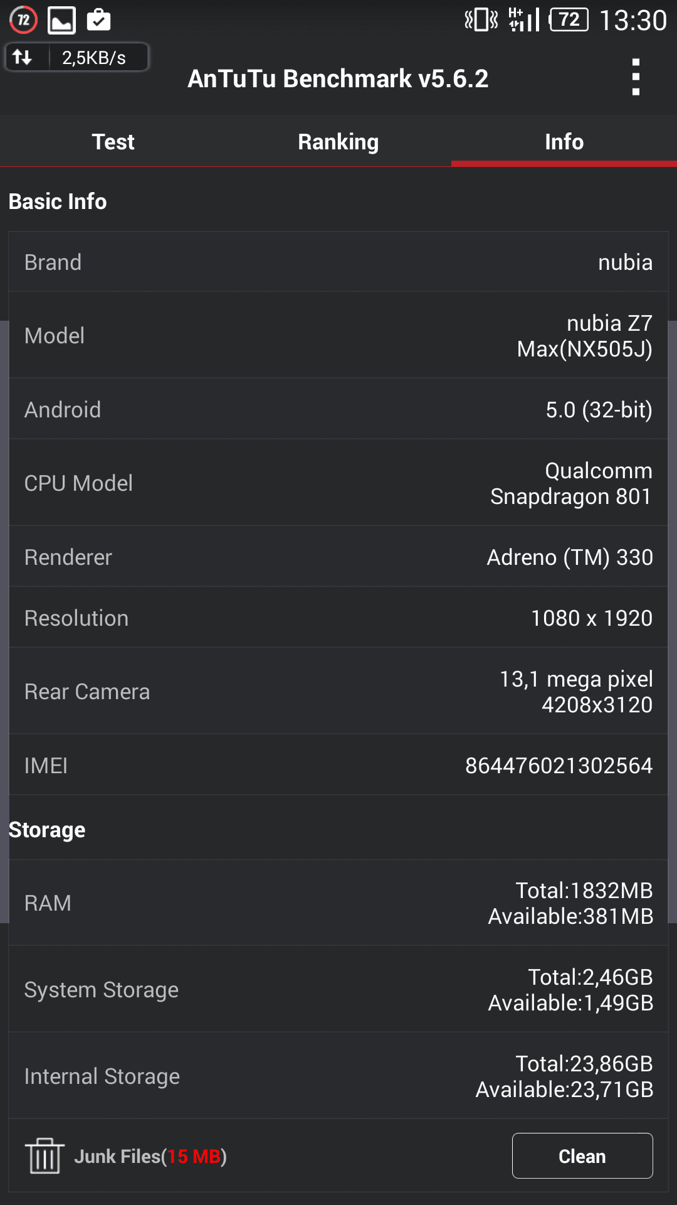Tap the vibrate mode status icon
This screenshot has width=677, height=1205.
tap(481, 20)
